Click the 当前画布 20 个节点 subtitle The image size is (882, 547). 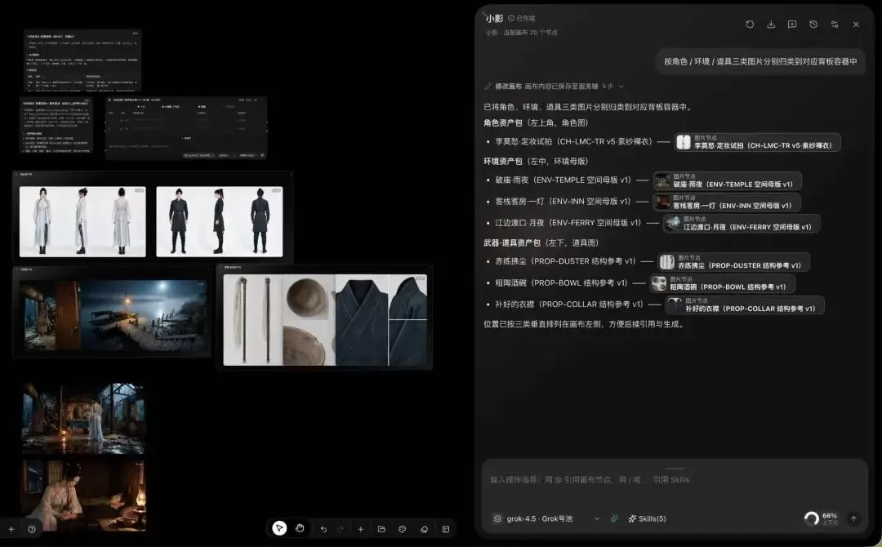(x=531, y=33)
